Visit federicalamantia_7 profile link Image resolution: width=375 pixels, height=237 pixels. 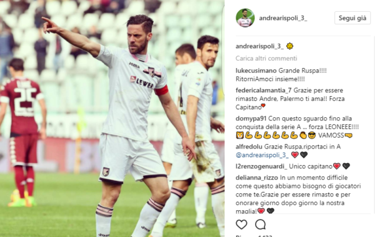[x=263, y=90]
